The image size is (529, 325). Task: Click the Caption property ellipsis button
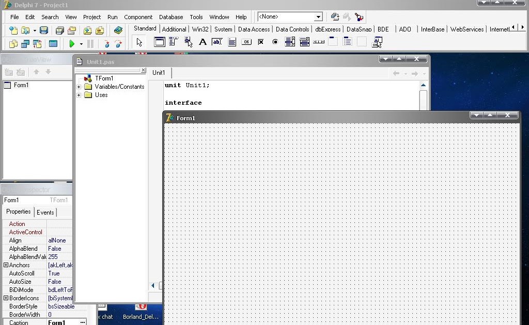click(x=82, y=322)
